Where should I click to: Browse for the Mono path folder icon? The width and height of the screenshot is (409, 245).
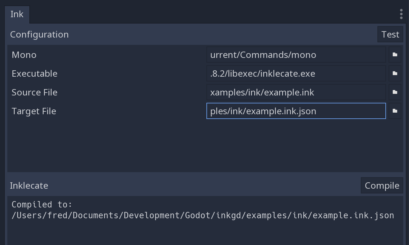tap(395, 55)
